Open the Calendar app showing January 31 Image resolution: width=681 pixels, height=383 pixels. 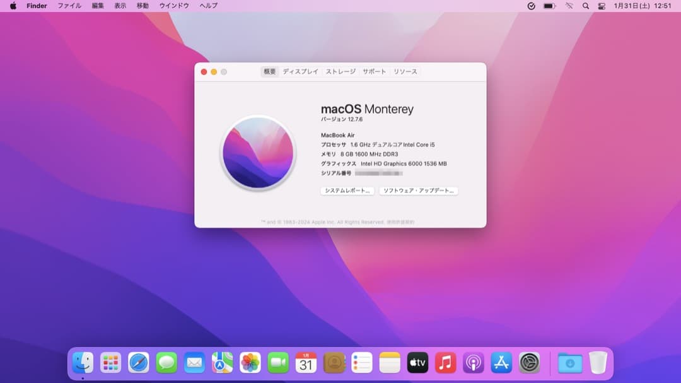[305, 363]
